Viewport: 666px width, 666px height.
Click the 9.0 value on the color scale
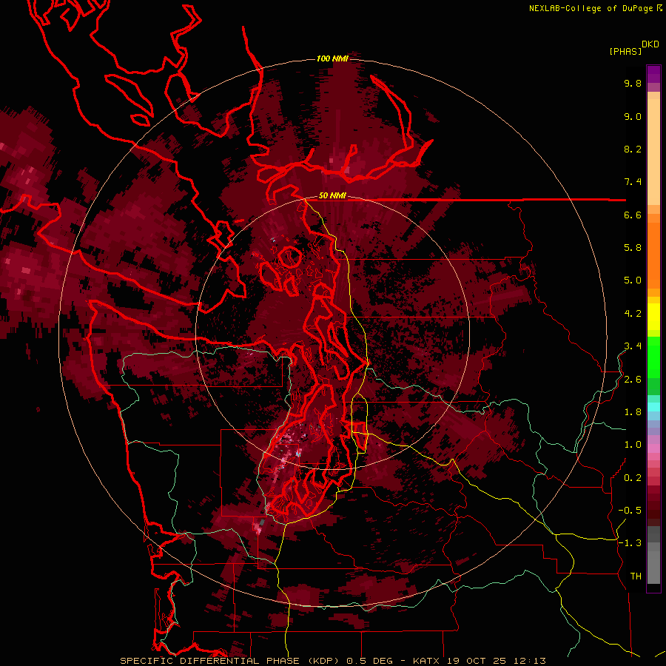(633, 117)
